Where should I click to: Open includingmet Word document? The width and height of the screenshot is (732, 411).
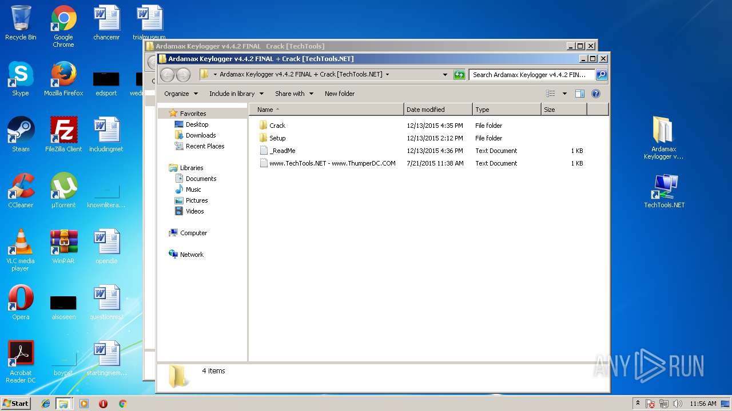pyautogui.click(x=106, y=135)
